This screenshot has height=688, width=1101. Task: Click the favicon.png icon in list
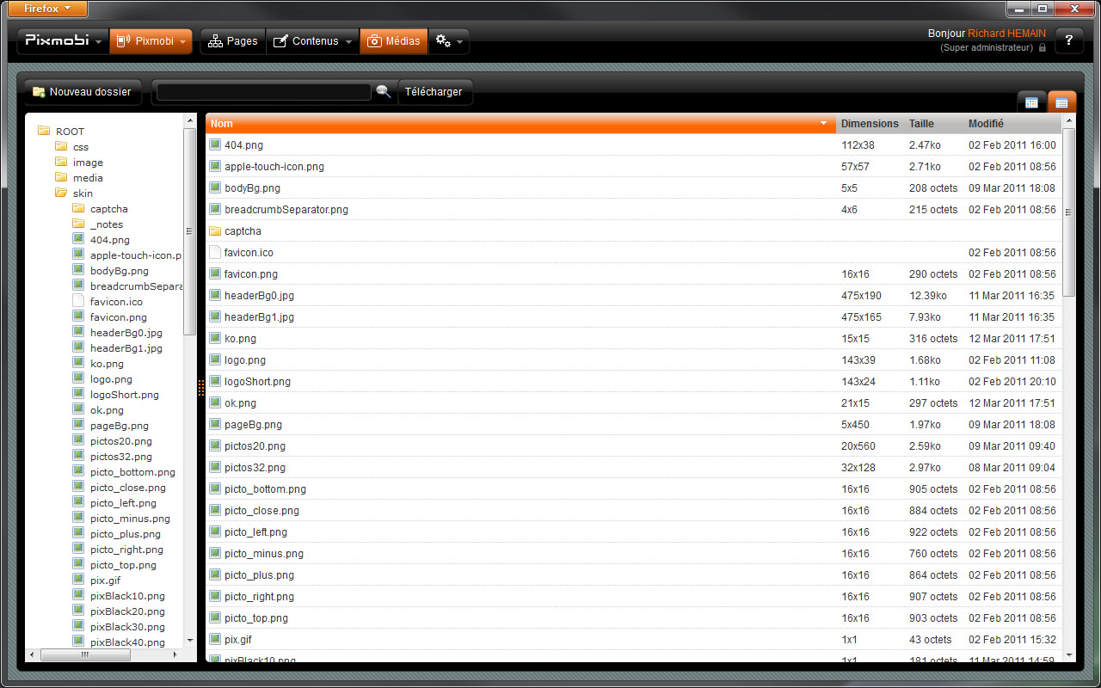[215, 273]
